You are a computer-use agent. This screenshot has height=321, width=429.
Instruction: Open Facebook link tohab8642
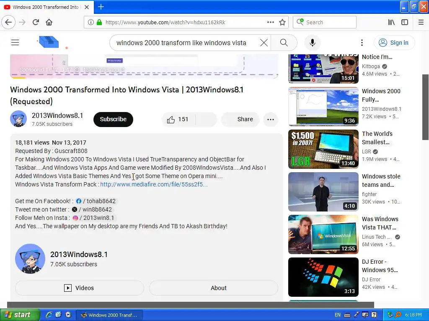point(96,201)
